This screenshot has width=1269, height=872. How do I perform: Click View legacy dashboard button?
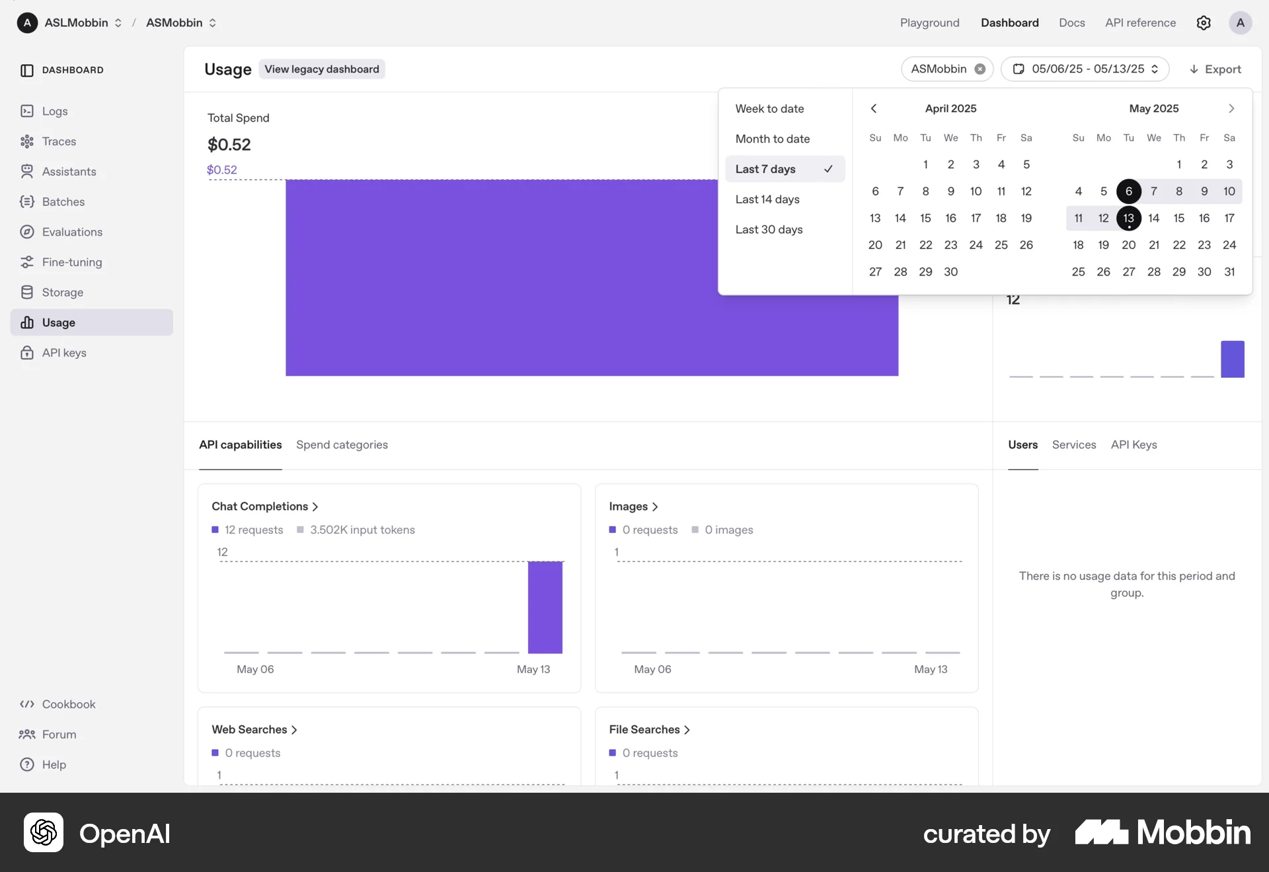322,69
